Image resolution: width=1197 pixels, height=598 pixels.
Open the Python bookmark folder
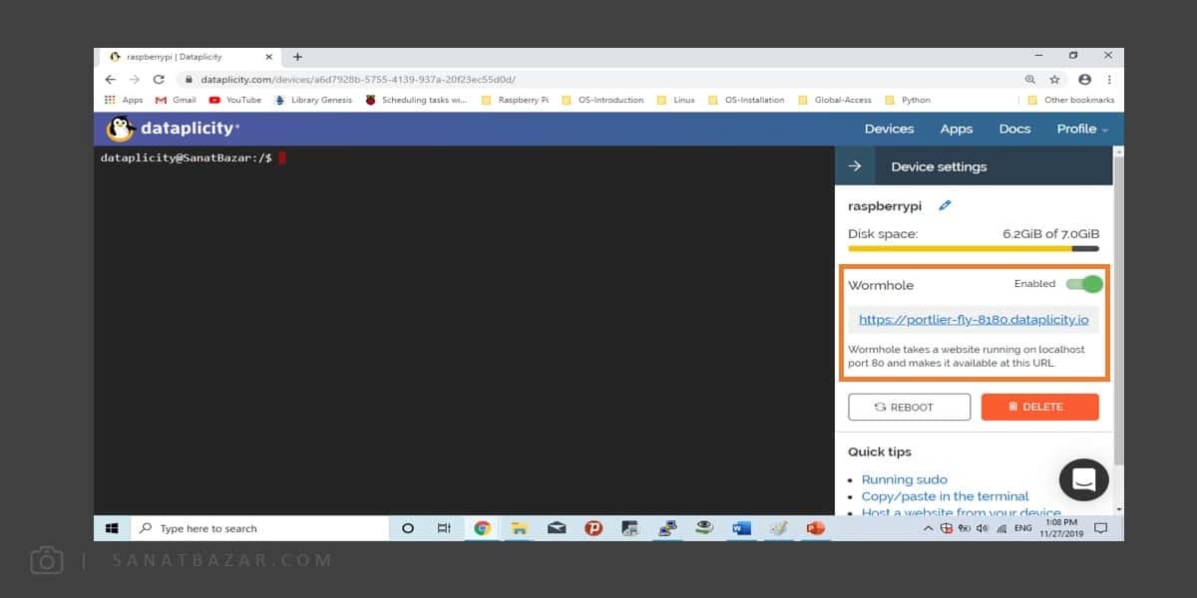(908, 100)
